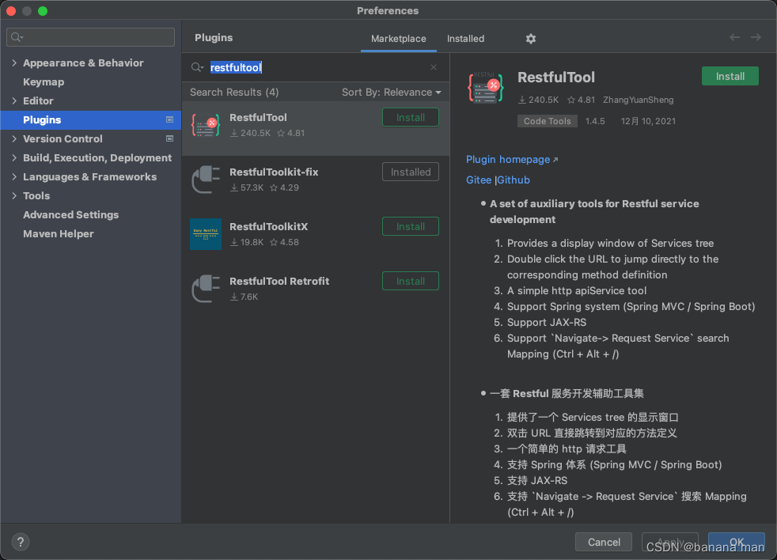Image resolution: width=777 pixels, height=560 pixels.
Task: Click the Installed button for RestfulToolkit-fix
Action: coord(411,172)
